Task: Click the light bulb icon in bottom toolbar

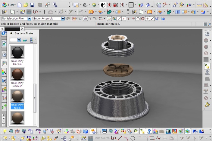Action: (5, 131)
